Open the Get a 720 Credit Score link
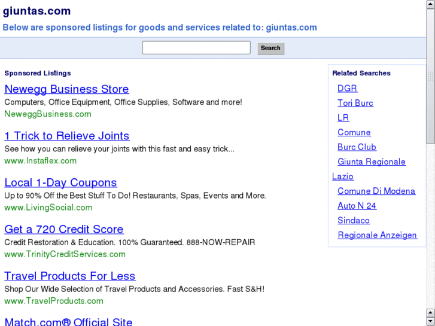435x326 pixels. [x=64, y=229]
